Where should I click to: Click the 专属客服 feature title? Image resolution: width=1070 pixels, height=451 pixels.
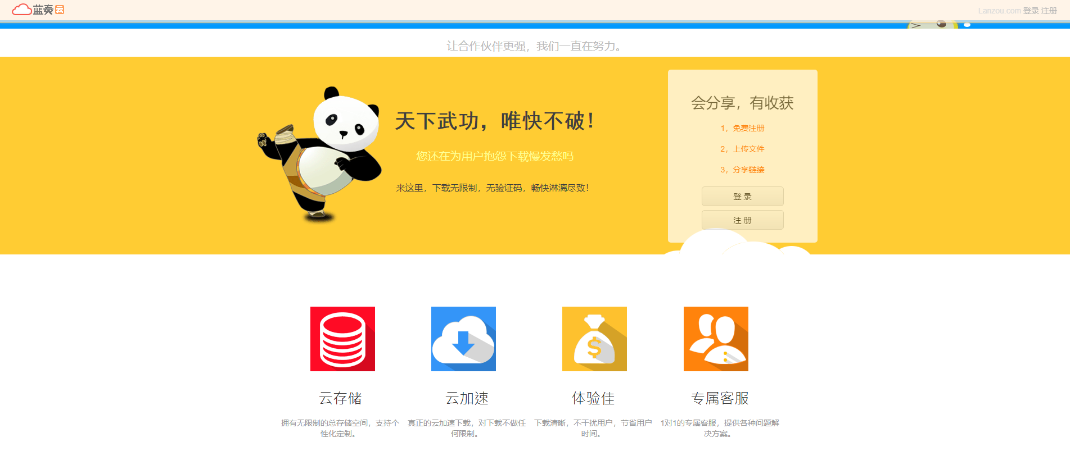coord(720,398)
